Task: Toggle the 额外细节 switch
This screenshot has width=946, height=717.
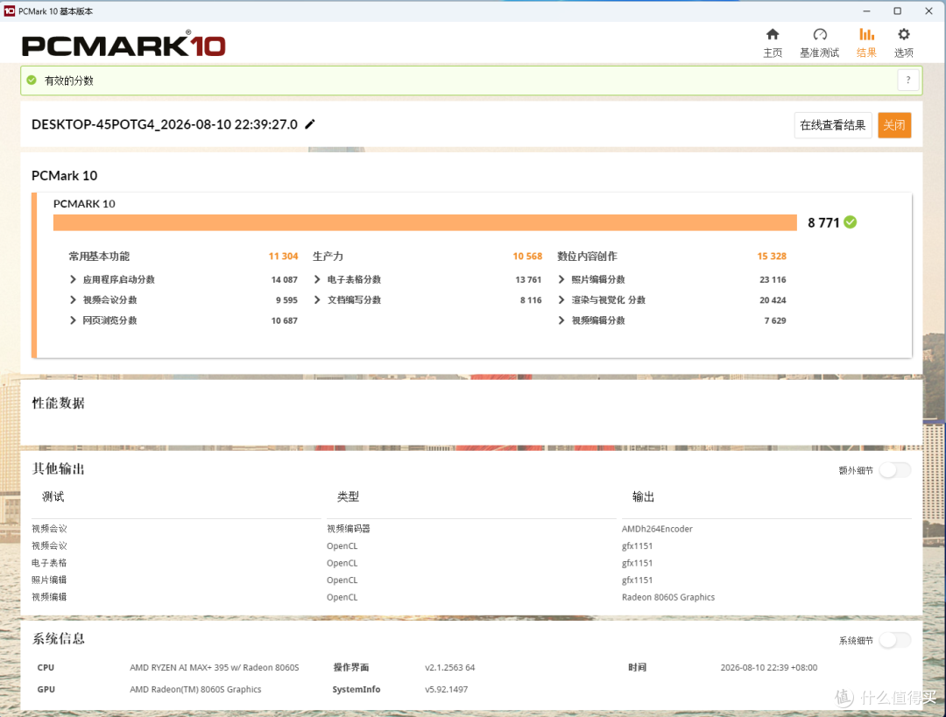Action: pyautogui.click(x=894, y=470)
